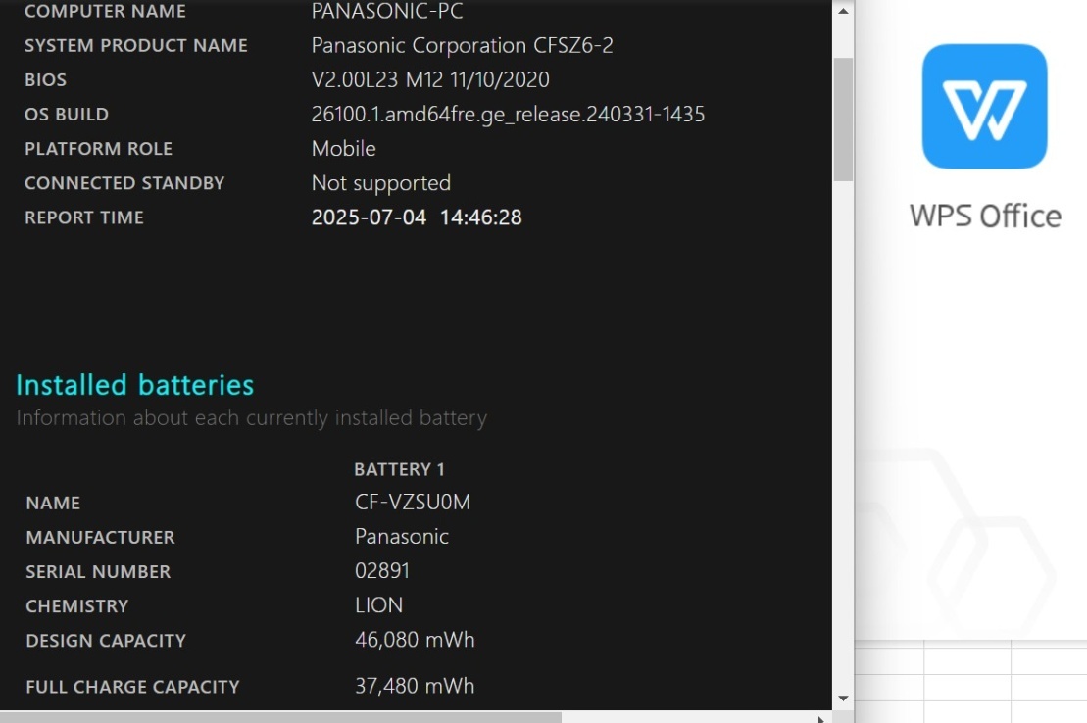This screenshot has height=723, width=1087.
Task: Click the "CONNECTED STANDBY" label
Action: point(124,184)
